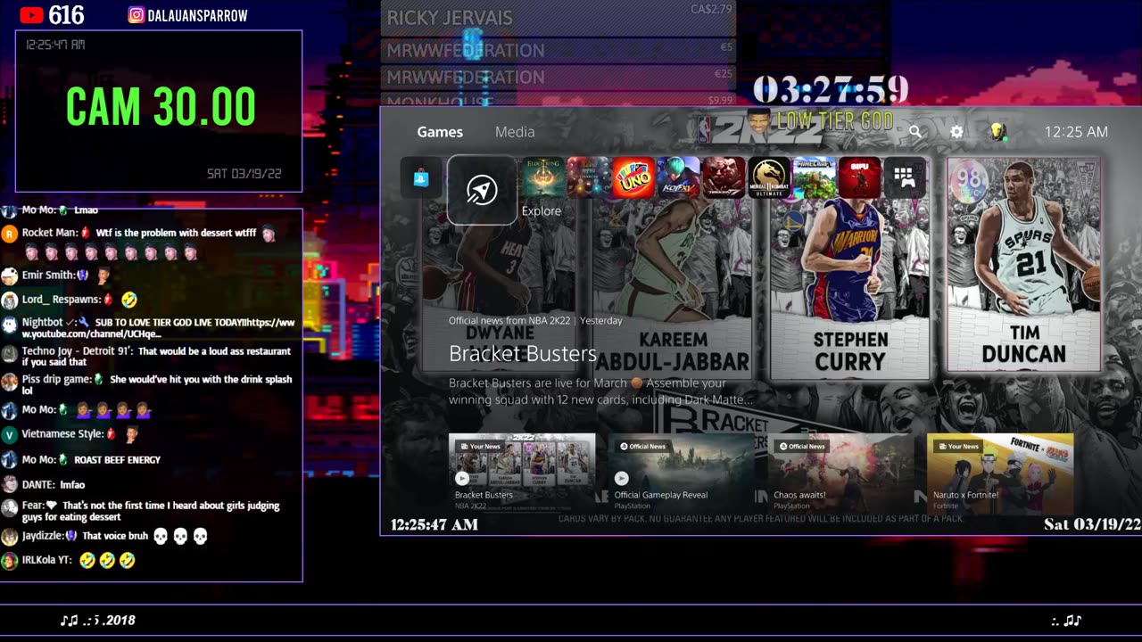The width and height of the screenshot is (1142, 642).
Task: Click the RICKY JERVAIS donation entry
Action: pos(559,17)
